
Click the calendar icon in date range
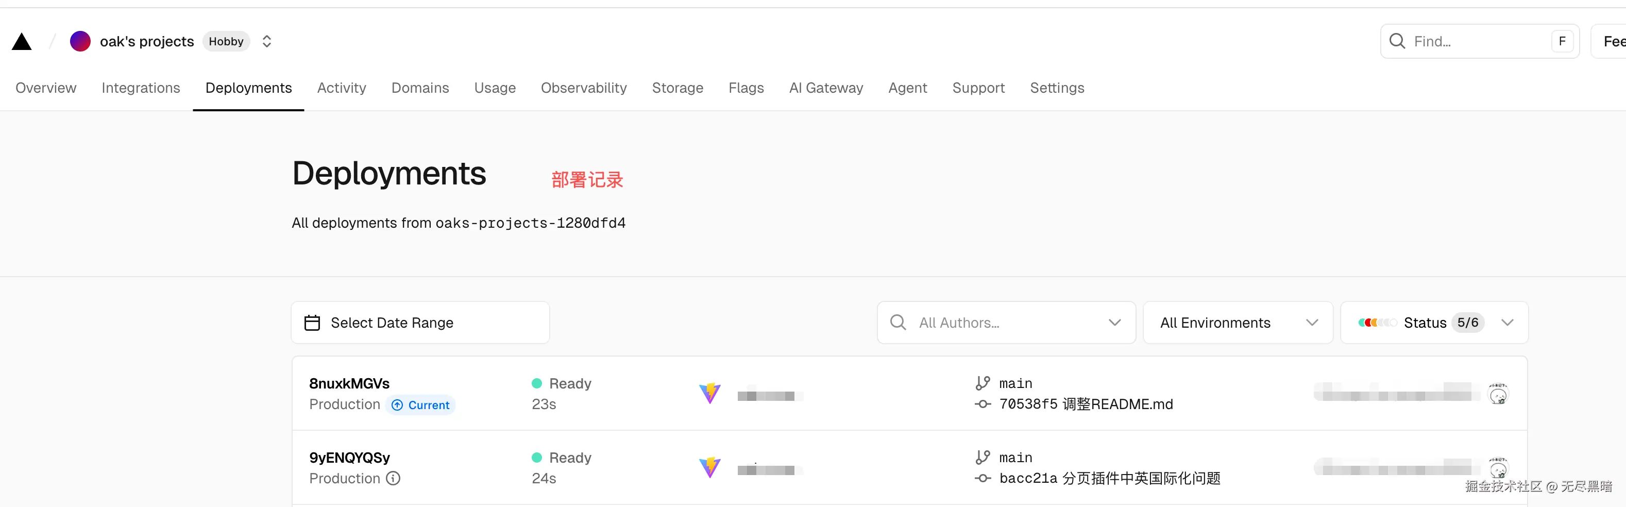(x=312, y=323)
